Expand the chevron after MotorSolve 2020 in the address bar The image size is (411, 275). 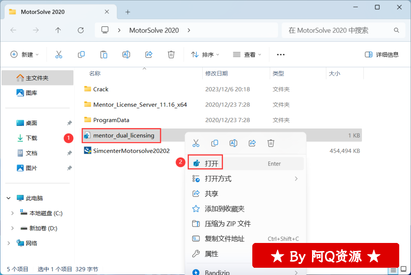pyautogui.click(x=189, y=30)
